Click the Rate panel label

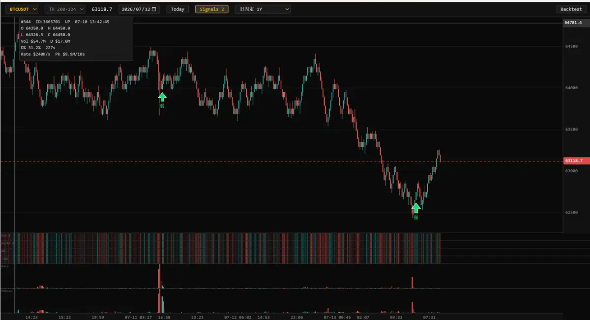tap(5, 267)
